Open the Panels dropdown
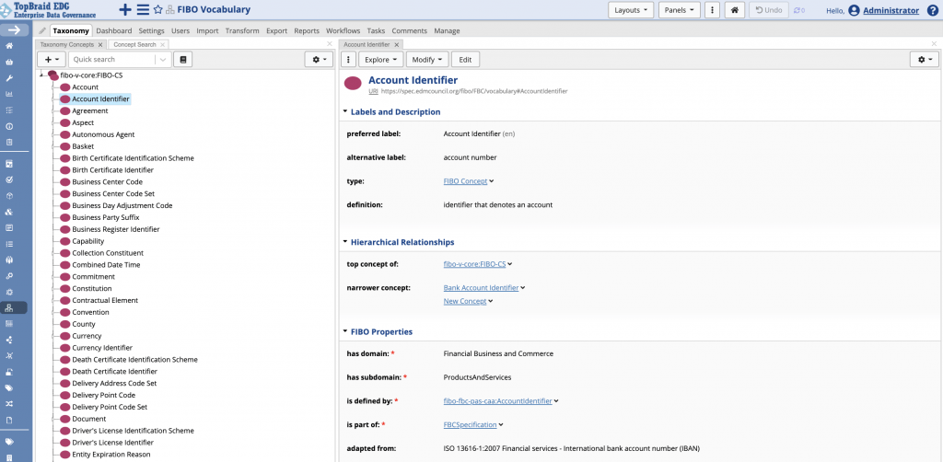The height and width of the screenshot is (462, 943). click(x=680, y=10)
